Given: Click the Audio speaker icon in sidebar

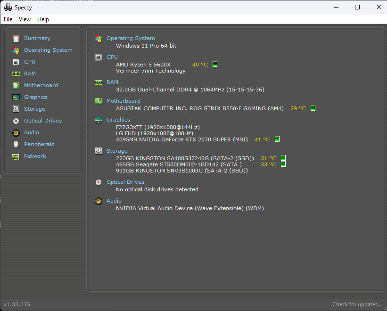Looking at the screenshot, I should coord(16,132).
